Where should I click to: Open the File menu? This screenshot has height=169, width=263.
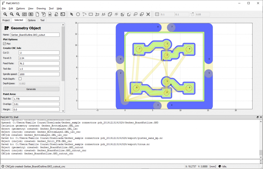pyautogui.click(x=4, y=9)
